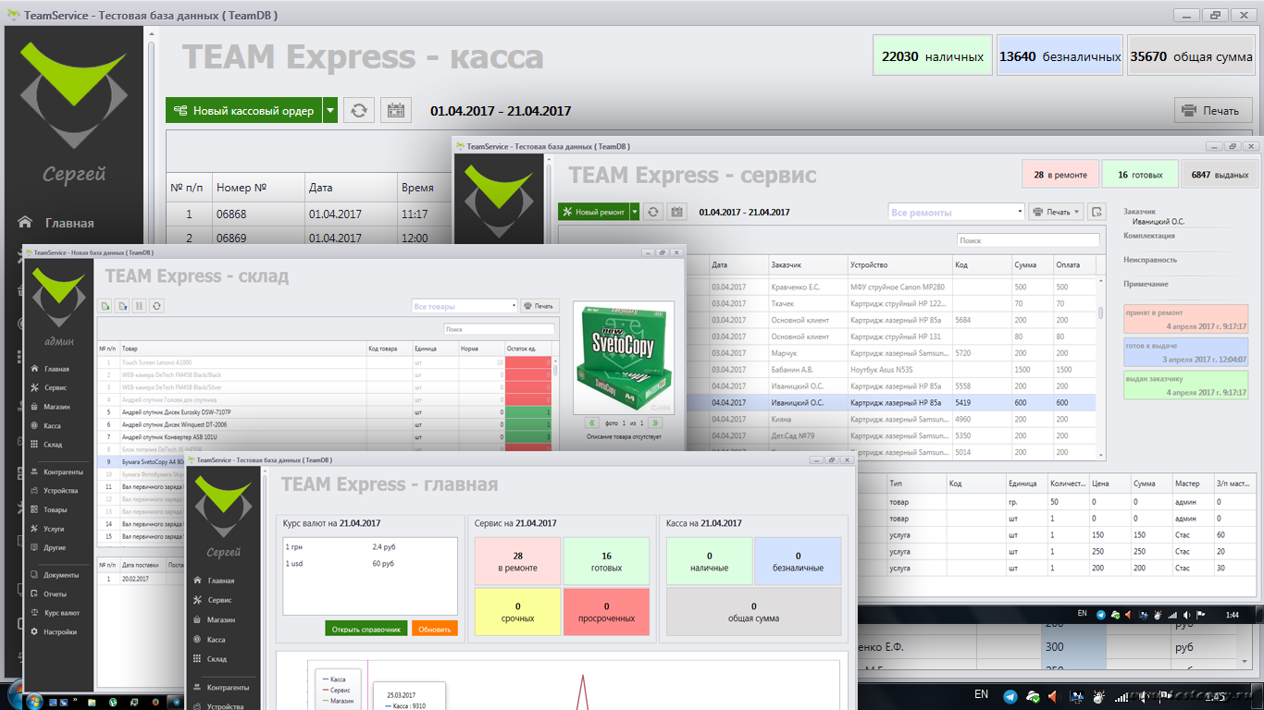
Task: Open Настройки in the склад sidebar
Action: (x=60, y=632)
